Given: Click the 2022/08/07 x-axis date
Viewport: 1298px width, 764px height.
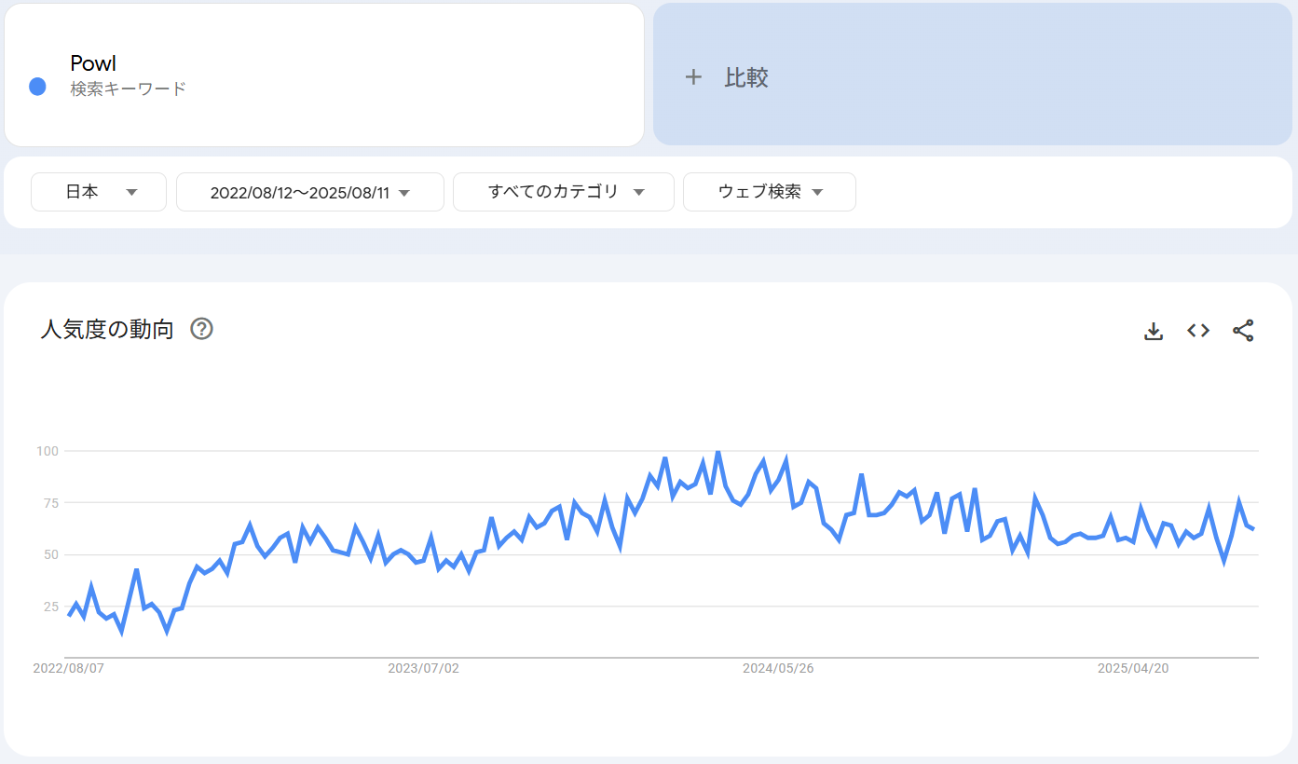Looking at the screenshot, I should coord(68,669).
